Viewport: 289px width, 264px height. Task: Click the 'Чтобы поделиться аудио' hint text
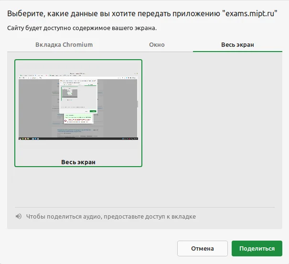coord(111,216)
